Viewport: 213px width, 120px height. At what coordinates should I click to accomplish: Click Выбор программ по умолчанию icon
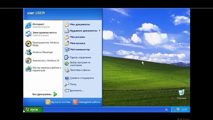(67, 64)
